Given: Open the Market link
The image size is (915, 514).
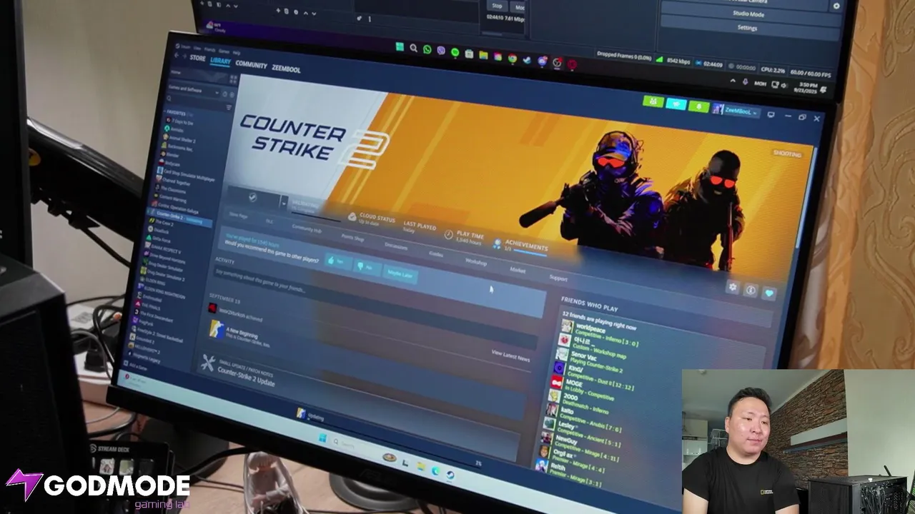Looking at the screenshot, I should (518, 270).
